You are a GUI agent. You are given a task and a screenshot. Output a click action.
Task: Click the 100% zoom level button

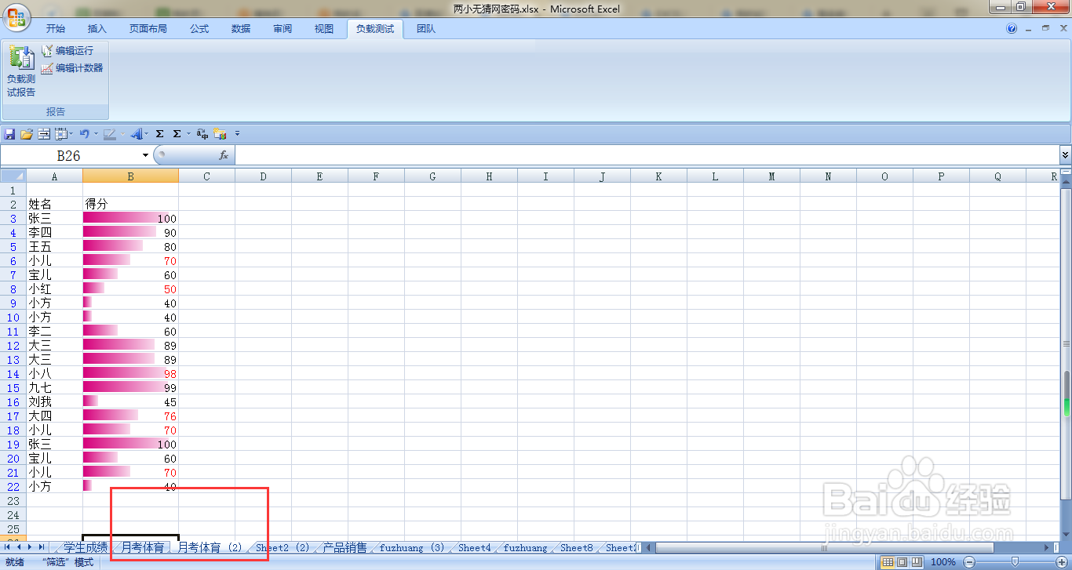(943, 561)
